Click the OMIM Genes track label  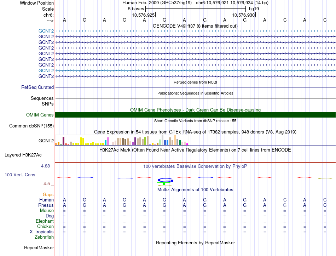pos(40,115)
